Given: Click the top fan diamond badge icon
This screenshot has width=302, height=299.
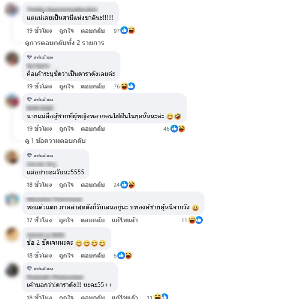Looking at the screenshot, I should click(x=29, y=57).
